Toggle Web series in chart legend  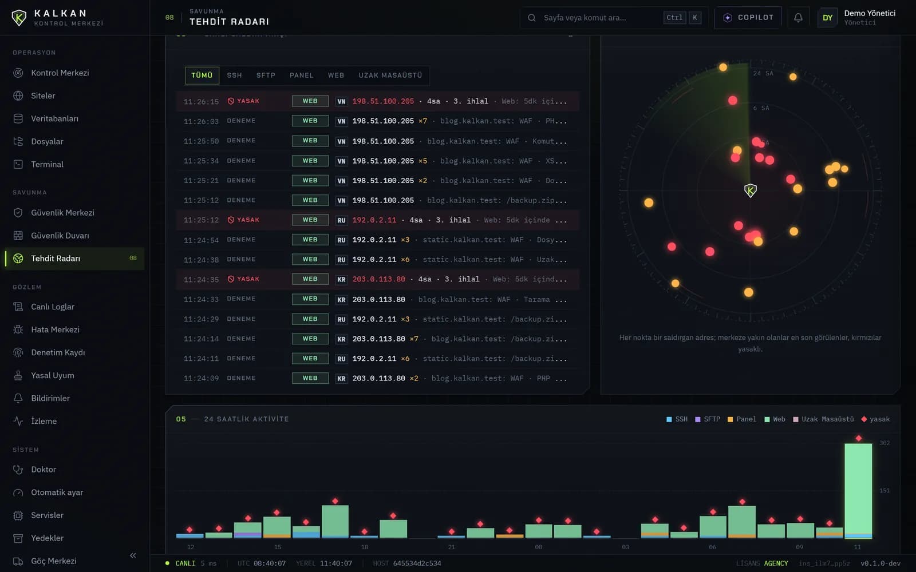(x=775, y=419)
